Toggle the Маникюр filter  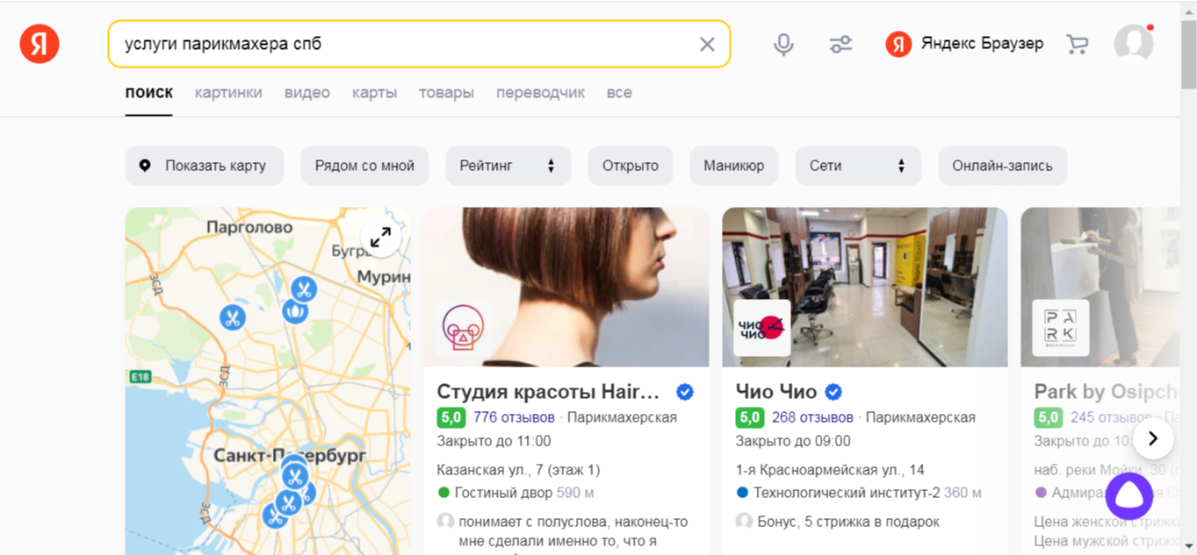[x=733, y=166]
